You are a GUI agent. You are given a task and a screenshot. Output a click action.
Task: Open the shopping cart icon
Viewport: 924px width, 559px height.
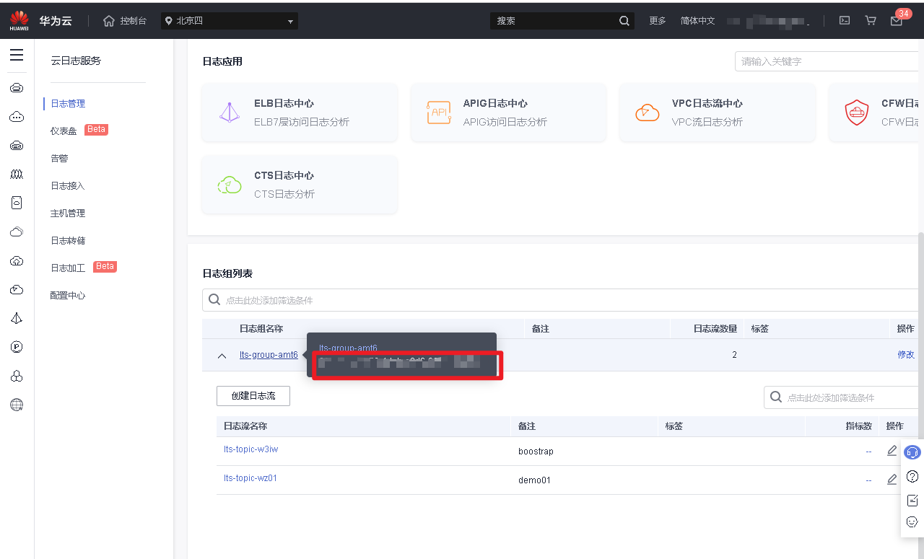[x=871, y=21]
